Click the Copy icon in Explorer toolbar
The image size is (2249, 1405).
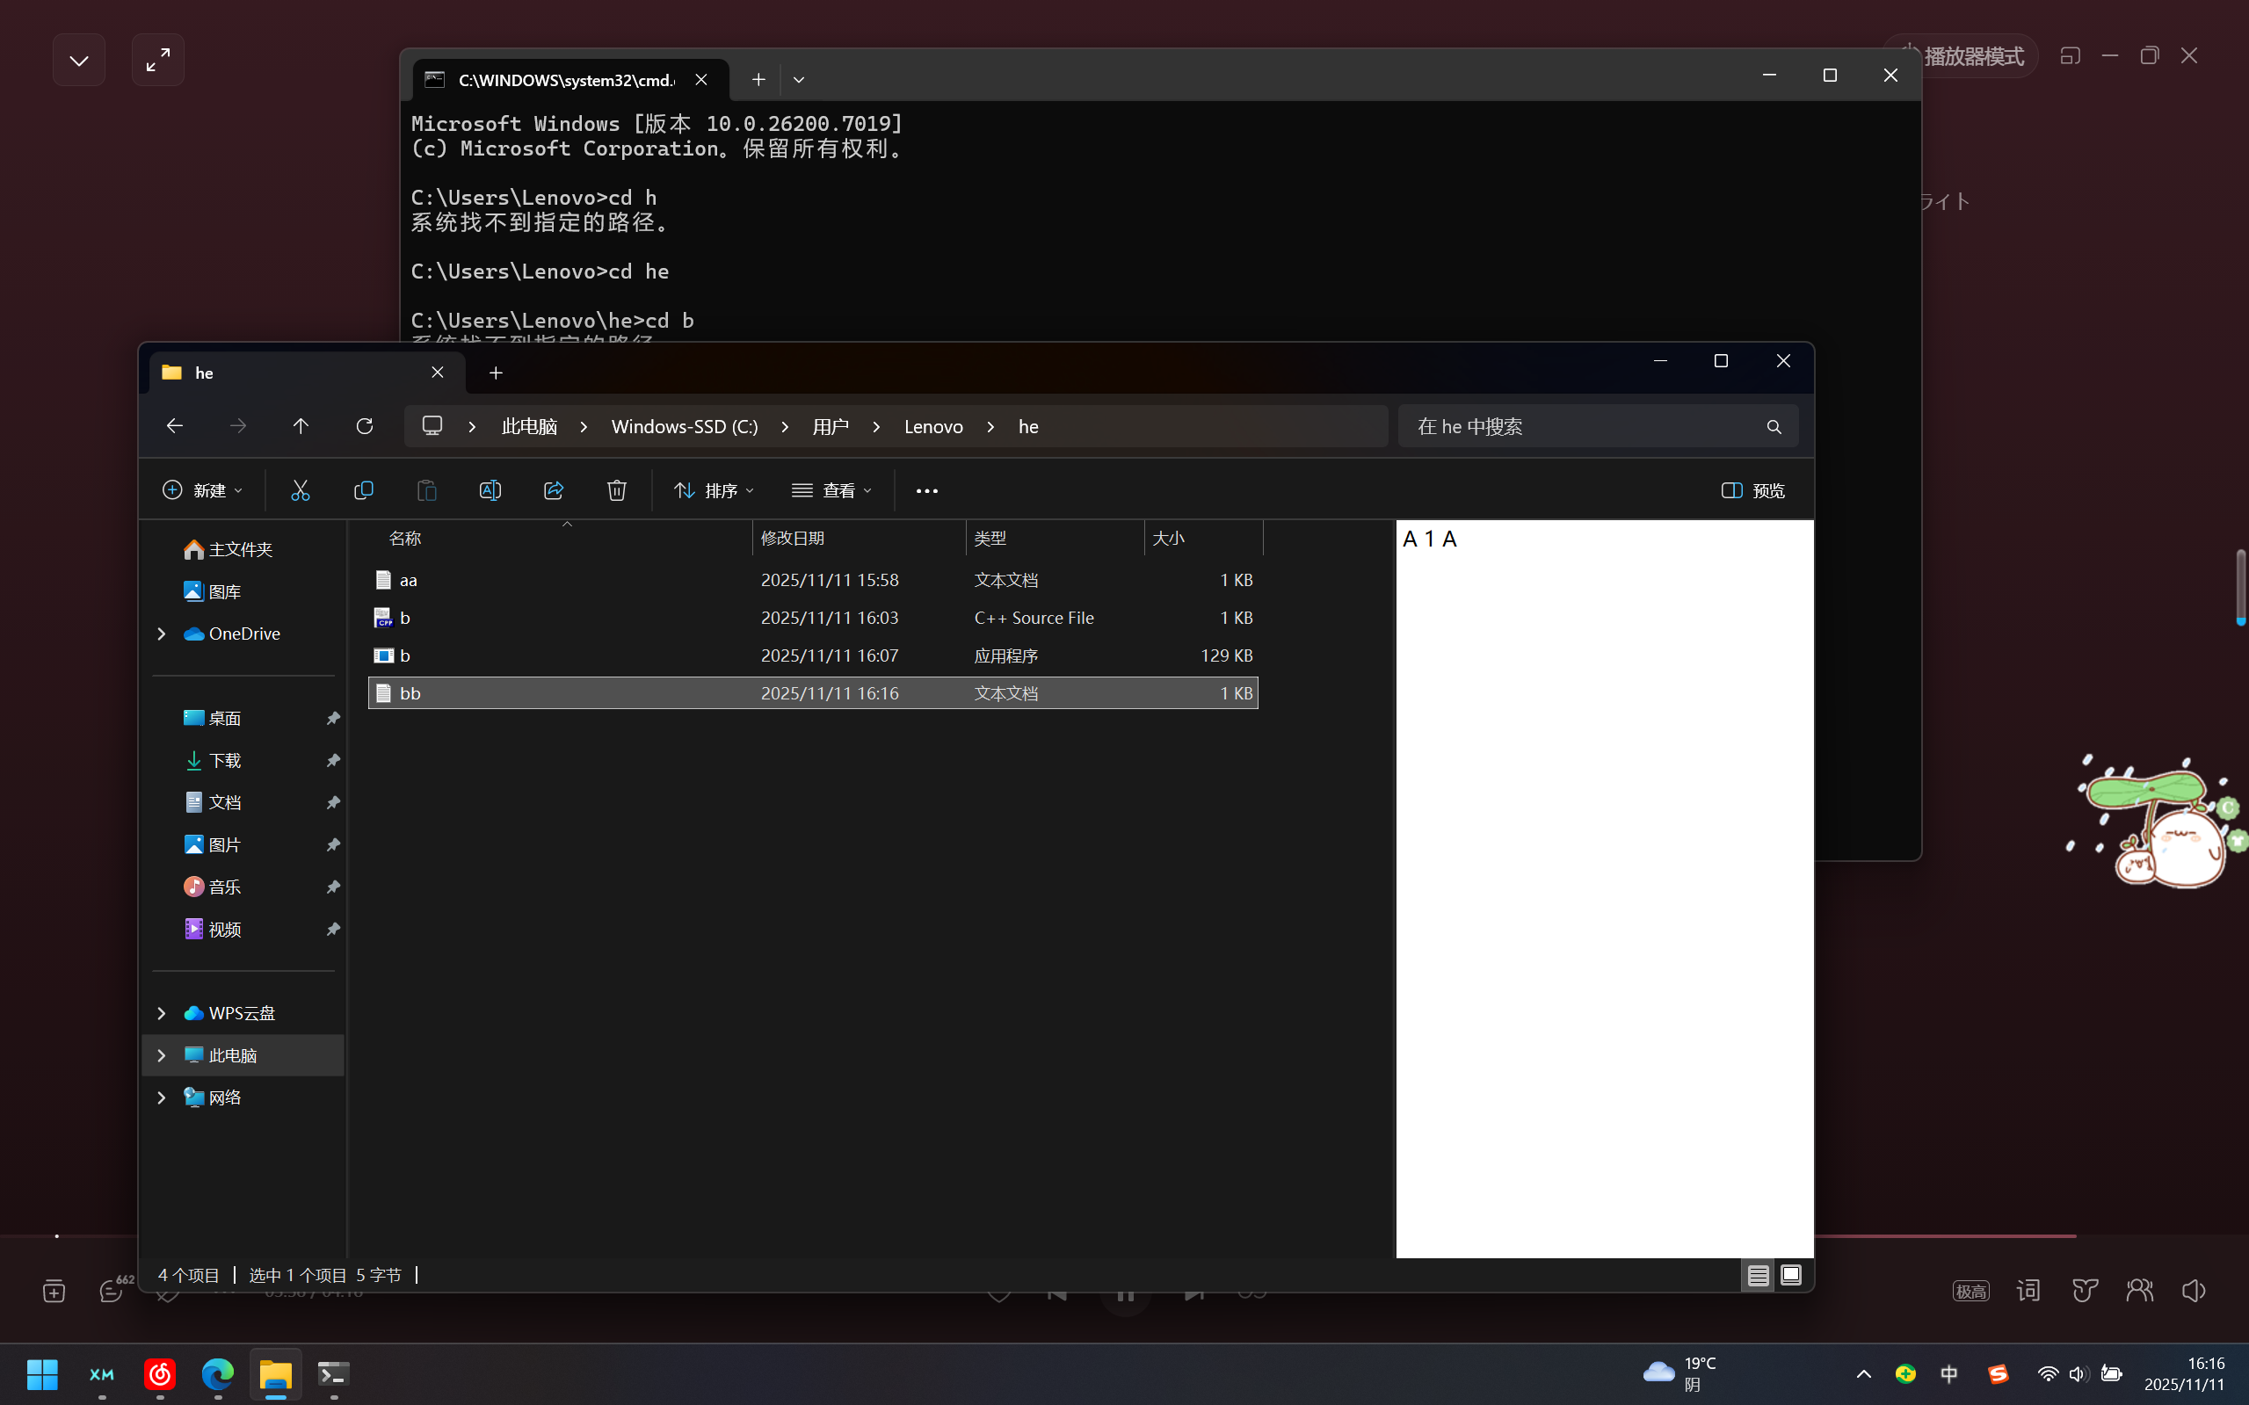coord(363,490)
